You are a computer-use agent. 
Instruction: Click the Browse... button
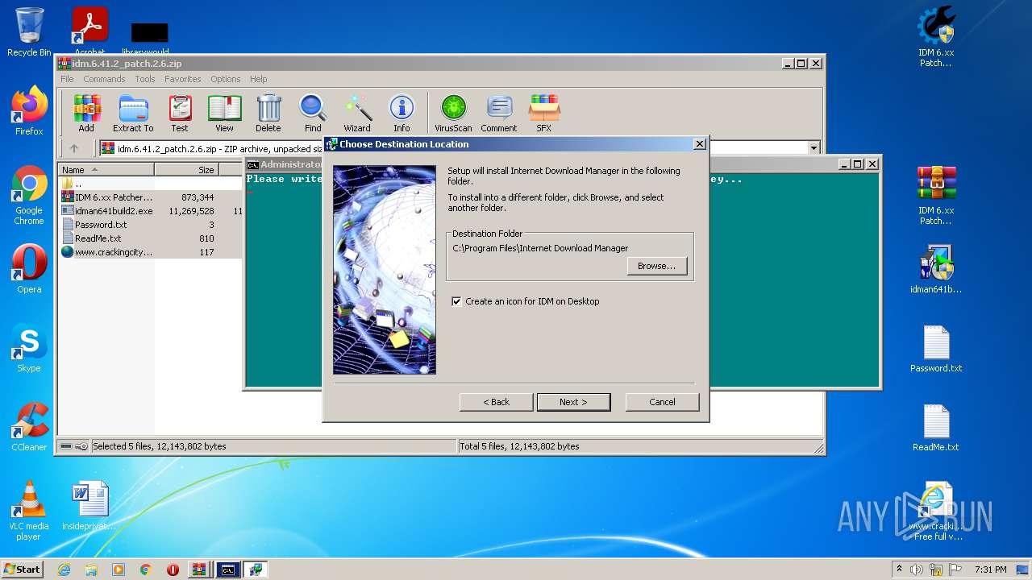657,266
